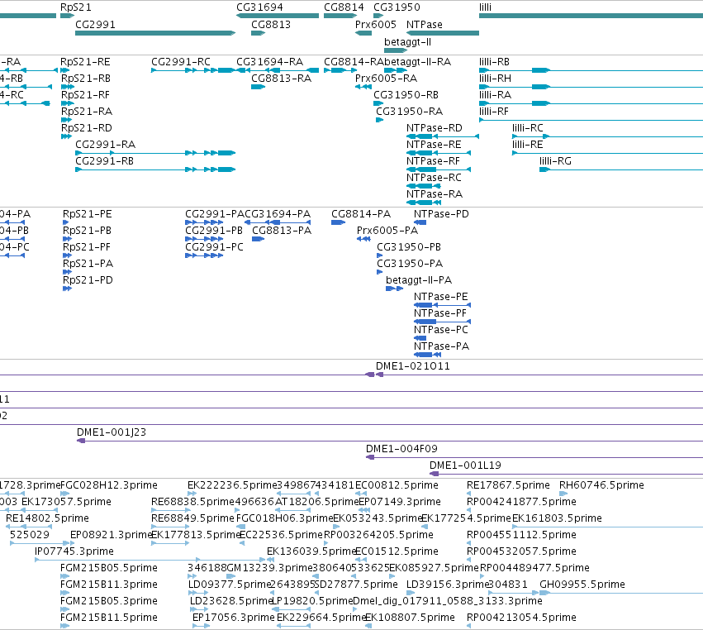Select transcript NTPase-RC
The image size is (703, 630).
point(434,178)
